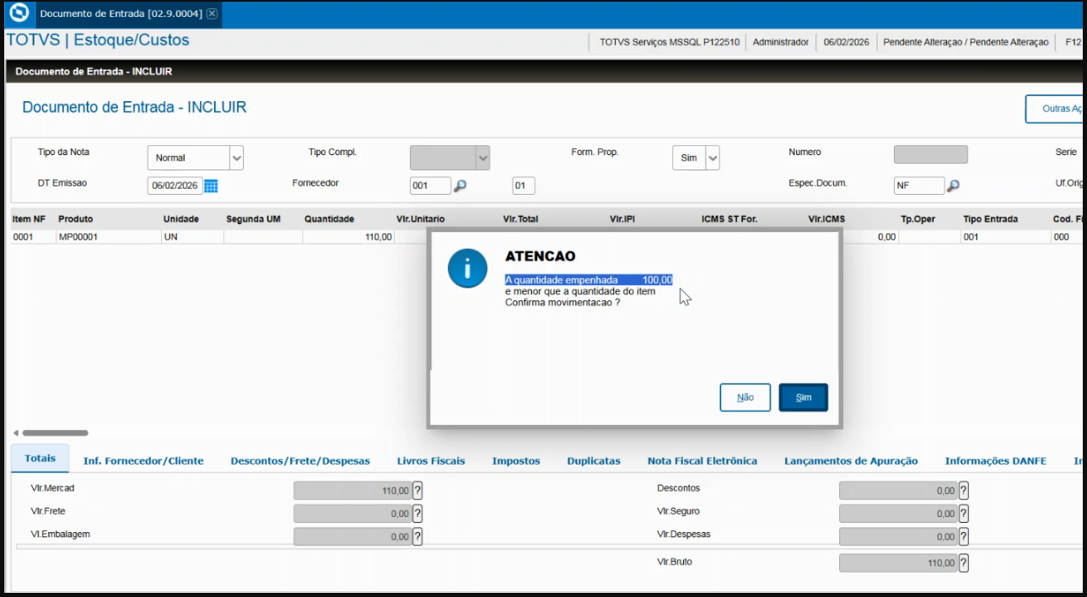Select quantity cell 110,00 in grid
1087x597 pixels.
point(347,237)
